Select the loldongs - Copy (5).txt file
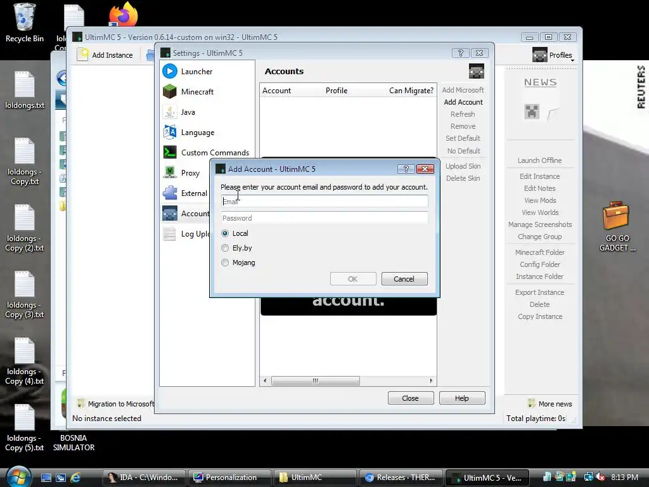The width and height of the screenshot is (649, 487). [25, 428]
